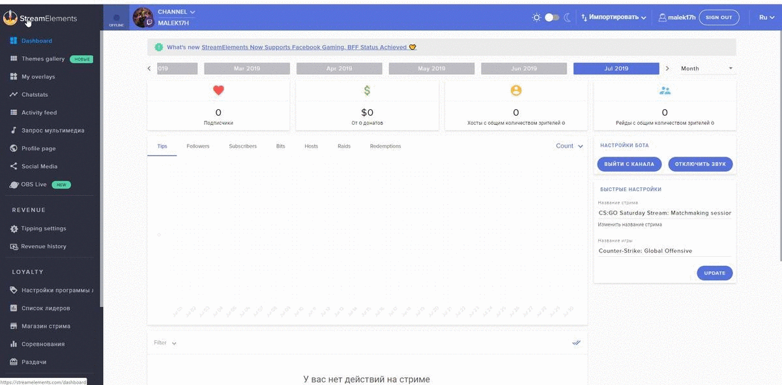
Task: Click the Themes gallery grid icon
Action: [14, 59]
